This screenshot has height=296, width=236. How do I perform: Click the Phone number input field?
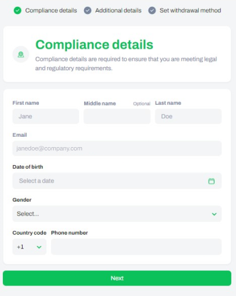[x=136, y=247]
